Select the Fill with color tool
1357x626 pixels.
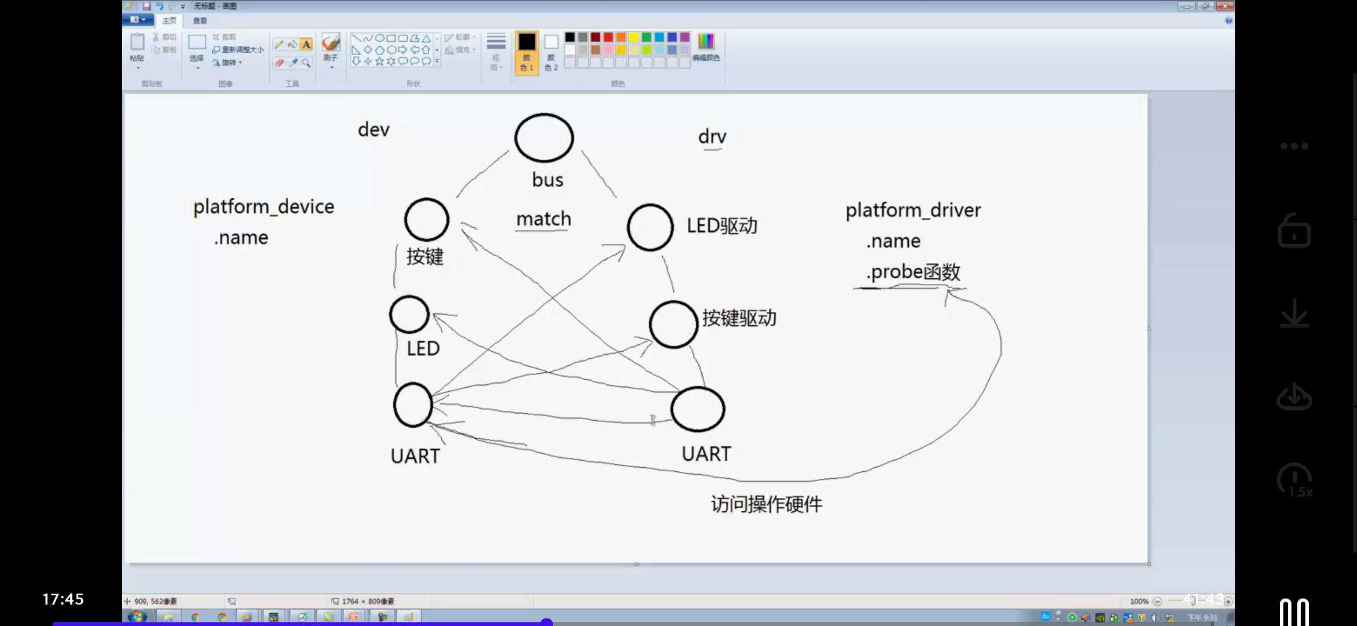[x=293, y=44]
